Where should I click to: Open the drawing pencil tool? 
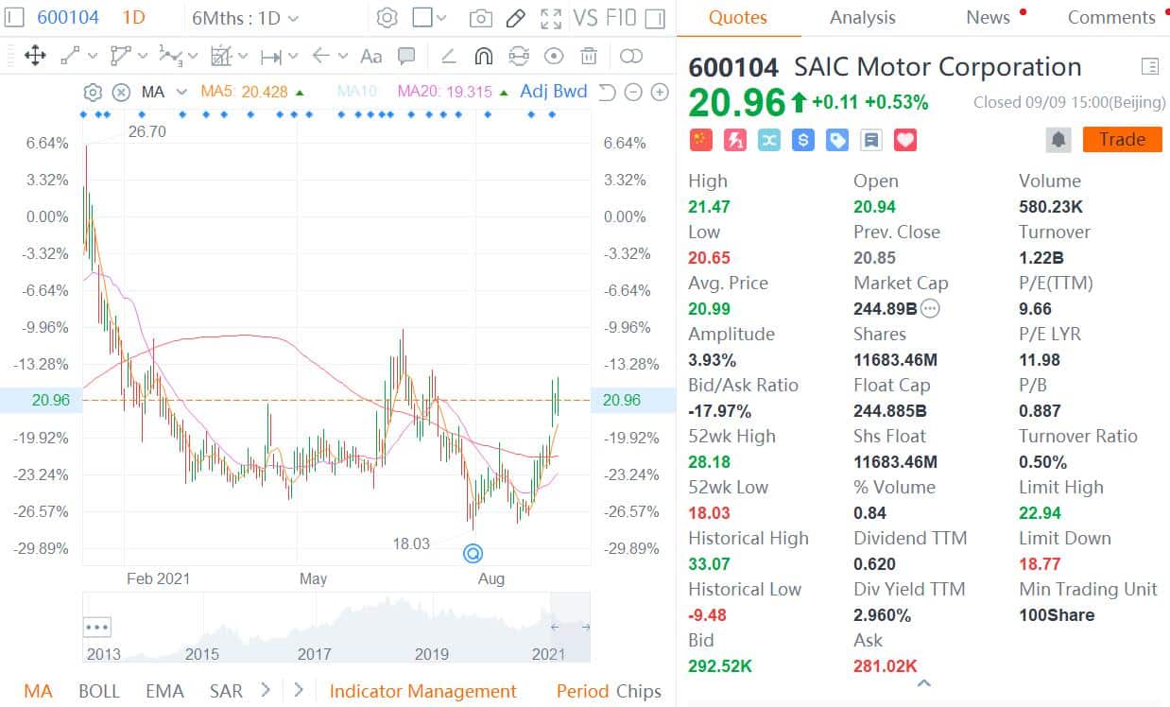[x=515, y=17]
